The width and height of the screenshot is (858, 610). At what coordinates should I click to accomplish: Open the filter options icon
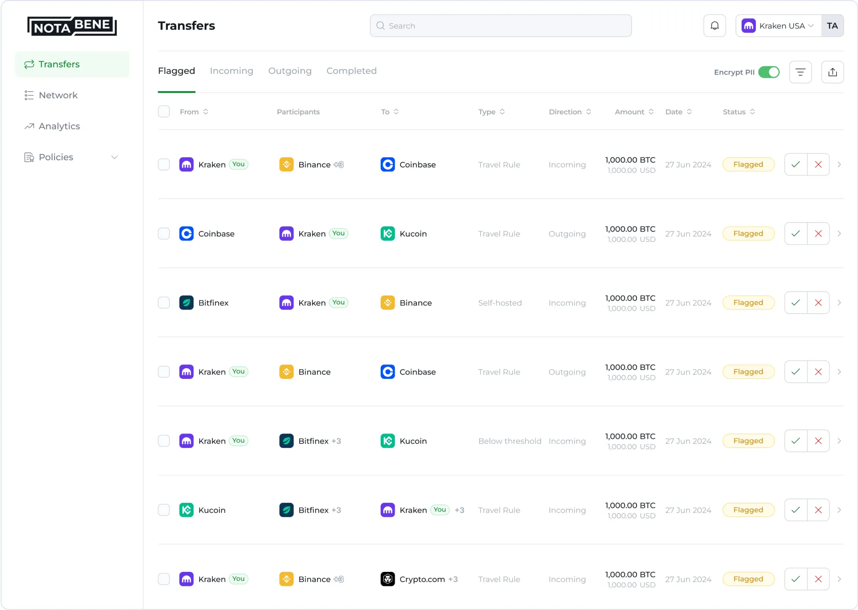[801, 72]
